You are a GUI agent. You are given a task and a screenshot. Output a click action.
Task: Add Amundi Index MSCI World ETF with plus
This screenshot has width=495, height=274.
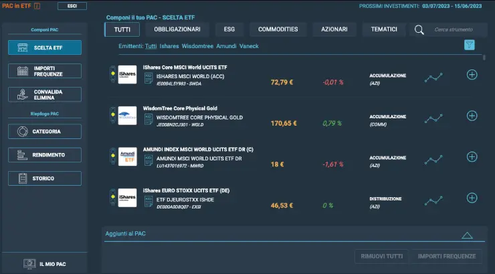coord(472,156)
